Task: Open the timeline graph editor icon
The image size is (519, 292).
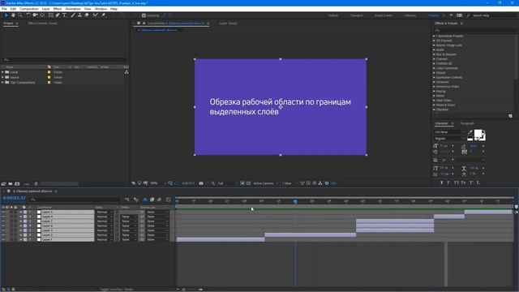Action: coord(169,200)
